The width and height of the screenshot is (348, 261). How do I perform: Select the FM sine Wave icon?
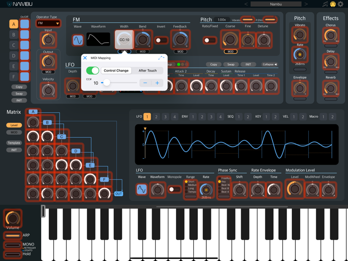pos(78,40)
